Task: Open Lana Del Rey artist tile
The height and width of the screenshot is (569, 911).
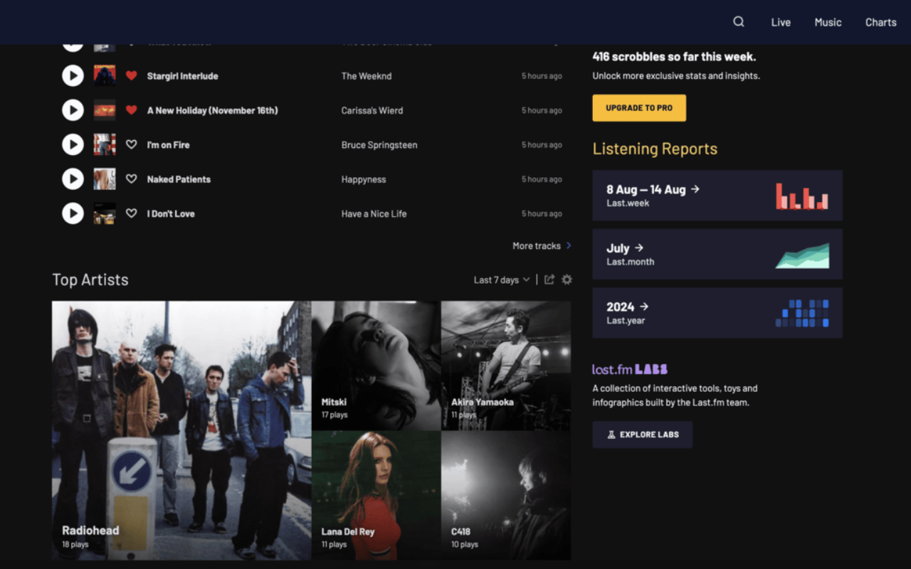Action: point(376,495)
